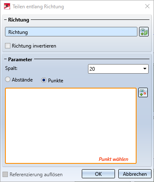Confirm with the OK button

pos(98,174)
